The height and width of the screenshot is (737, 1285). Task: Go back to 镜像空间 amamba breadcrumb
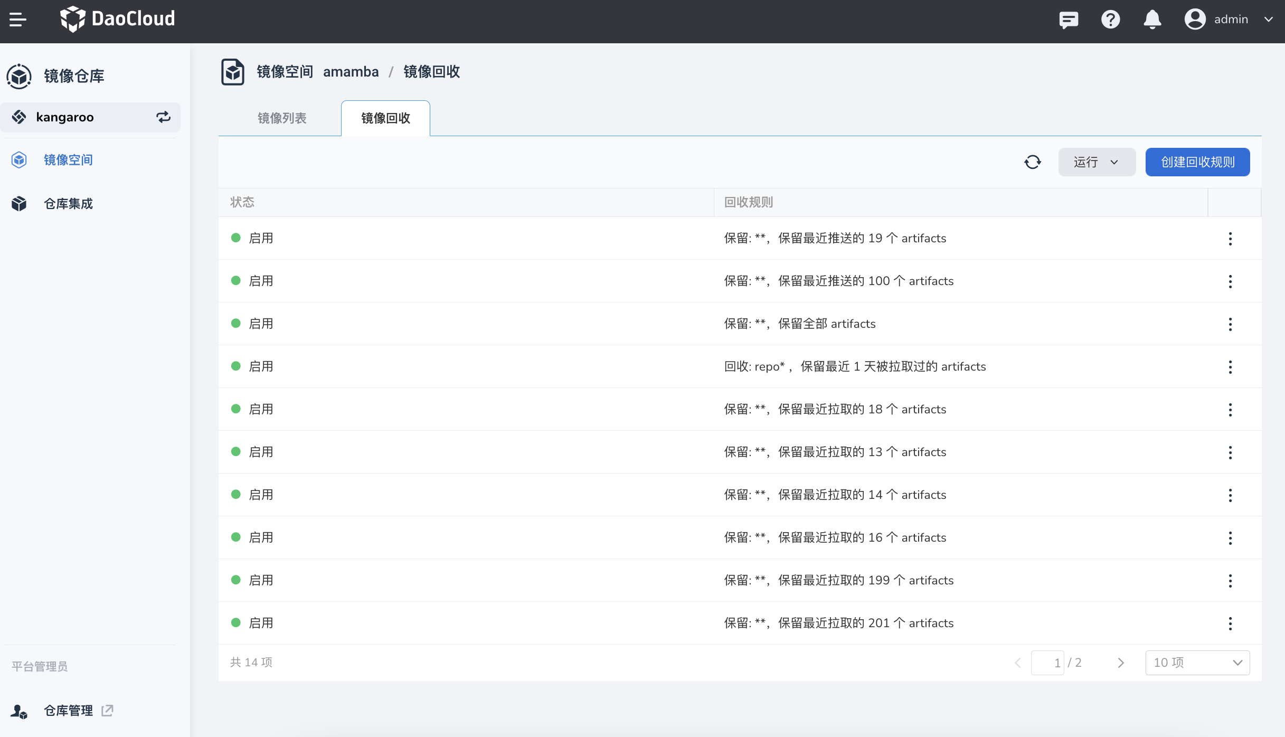(318, 72)
